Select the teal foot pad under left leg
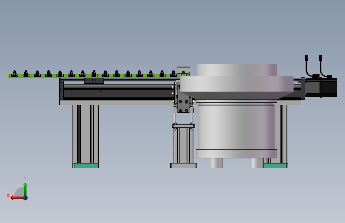 pyautogui.click(x=86, y=166)
